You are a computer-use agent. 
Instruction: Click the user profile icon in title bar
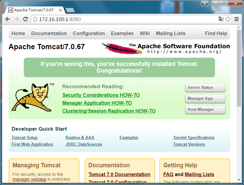click(205, 3)
